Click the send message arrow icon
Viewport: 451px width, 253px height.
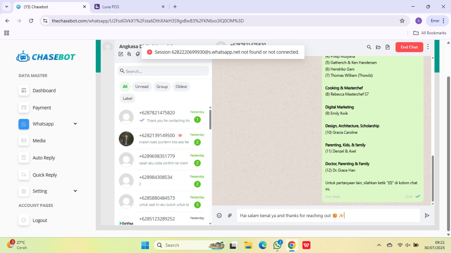[x=427, y=215]
